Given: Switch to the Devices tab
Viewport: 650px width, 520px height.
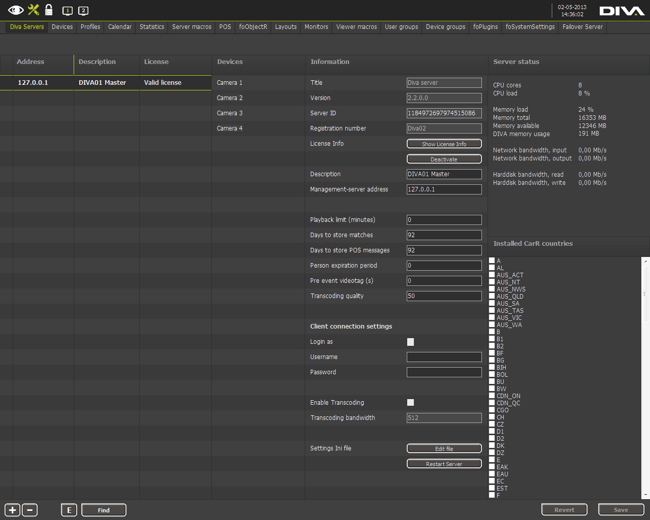Looking at the screenshot, I should tap(62, 27).
